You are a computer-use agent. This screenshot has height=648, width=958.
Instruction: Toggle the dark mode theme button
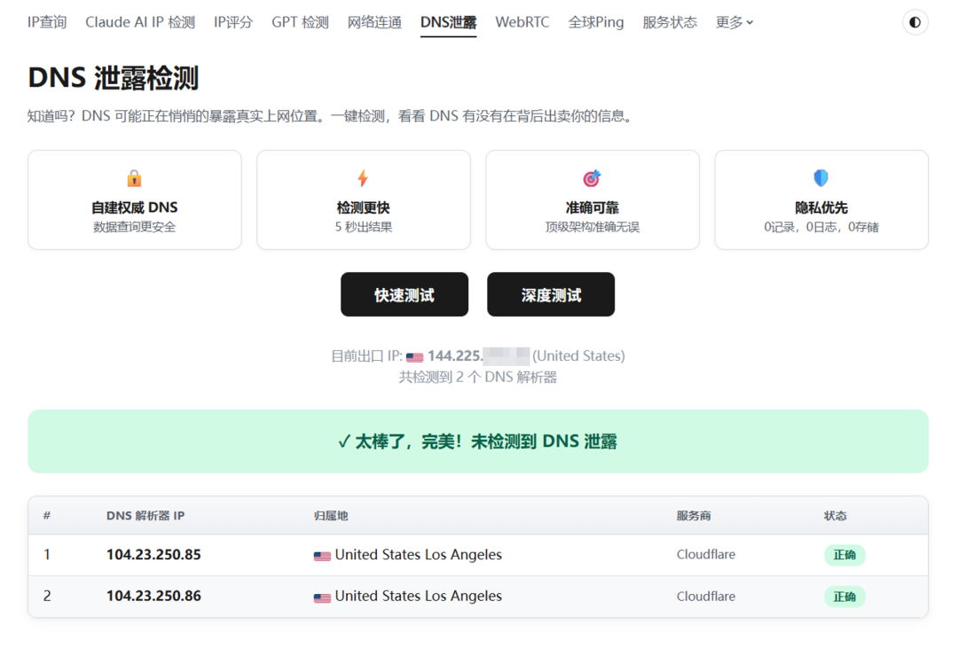915,22
